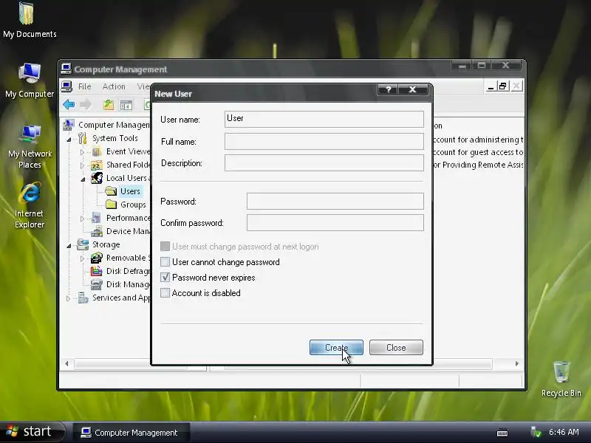Select Services and Applications icon

click(83, 298)
